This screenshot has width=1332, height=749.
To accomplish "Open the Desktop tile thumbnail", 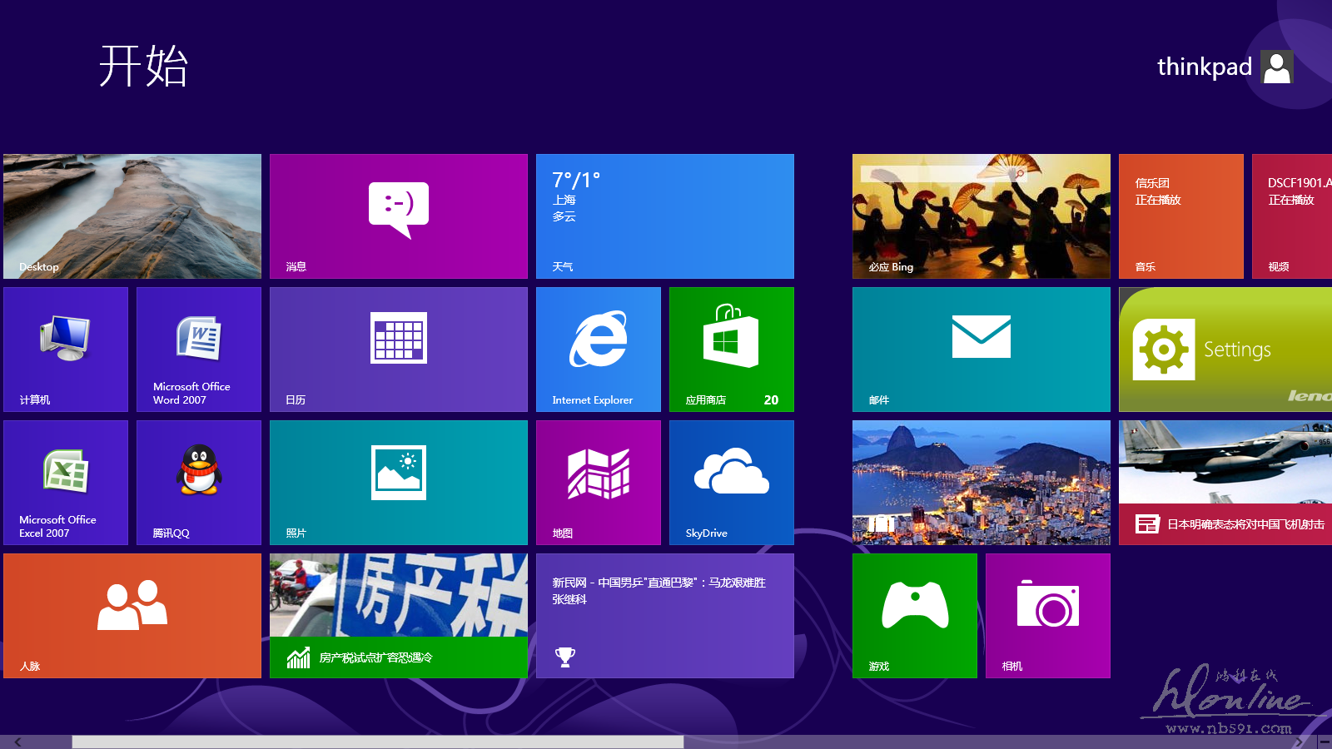I will (x=132, y=216).
